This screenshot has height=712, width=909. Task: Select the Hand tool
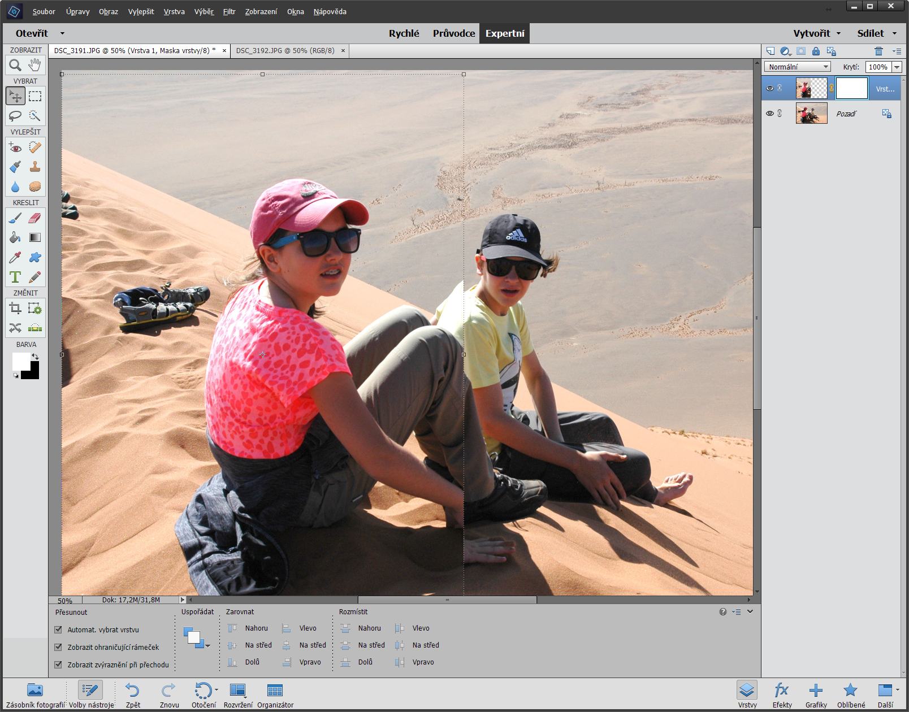[35, 65]
